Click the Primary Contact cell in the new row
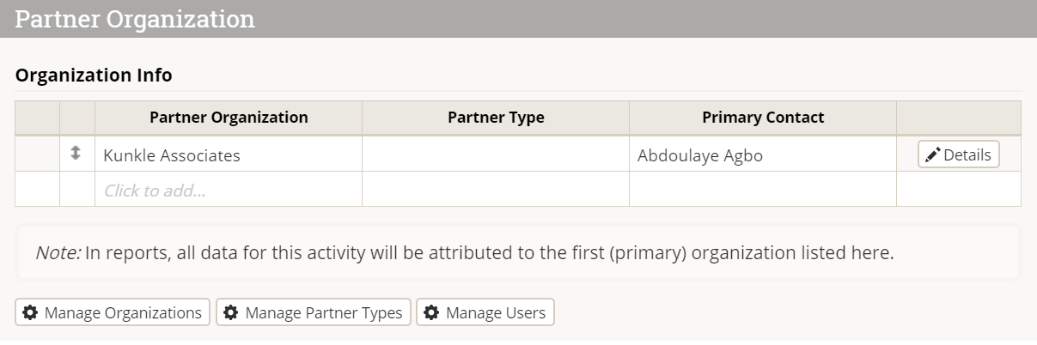 (762, 190)
